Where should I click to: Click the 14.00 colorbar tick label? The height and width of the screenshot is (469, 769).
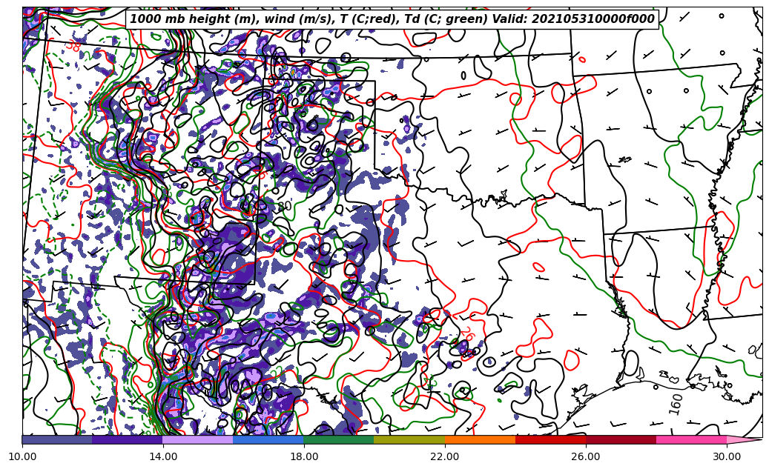163,456
